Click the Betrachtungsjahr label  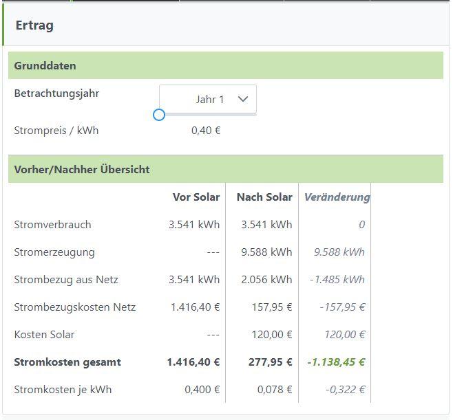point(56,93)
